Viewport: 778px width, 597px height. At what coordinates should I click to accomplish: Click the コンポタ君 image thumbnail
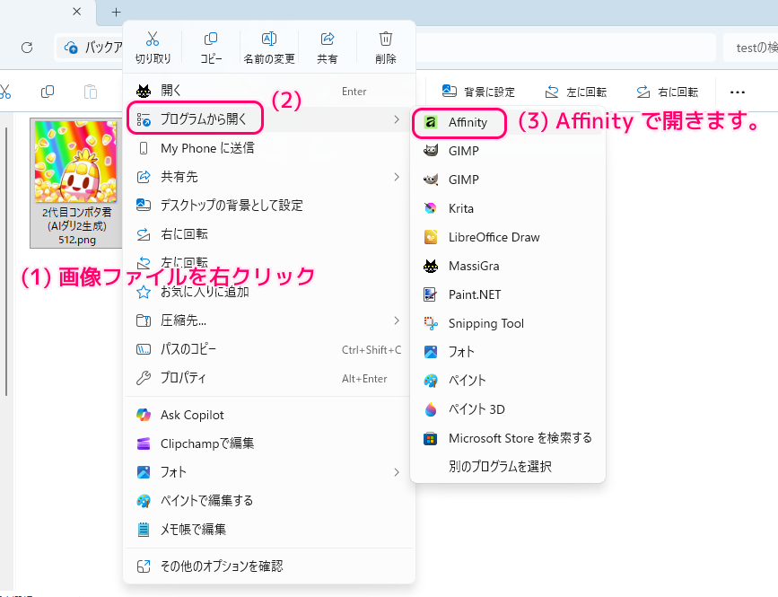[x=75, y=162]
